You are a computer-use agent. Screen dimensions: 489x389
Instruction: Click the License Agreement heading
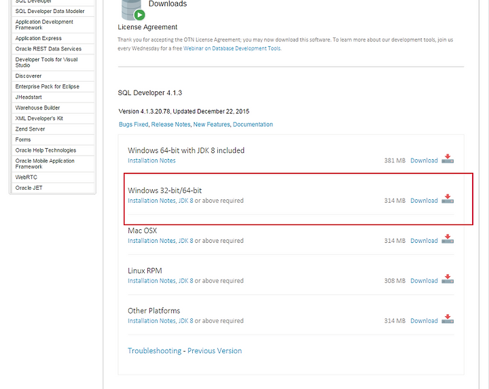[x=147, y=27]
